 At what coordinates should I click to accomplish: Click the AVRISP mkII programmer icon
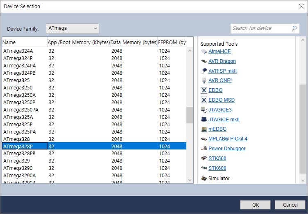204,71
